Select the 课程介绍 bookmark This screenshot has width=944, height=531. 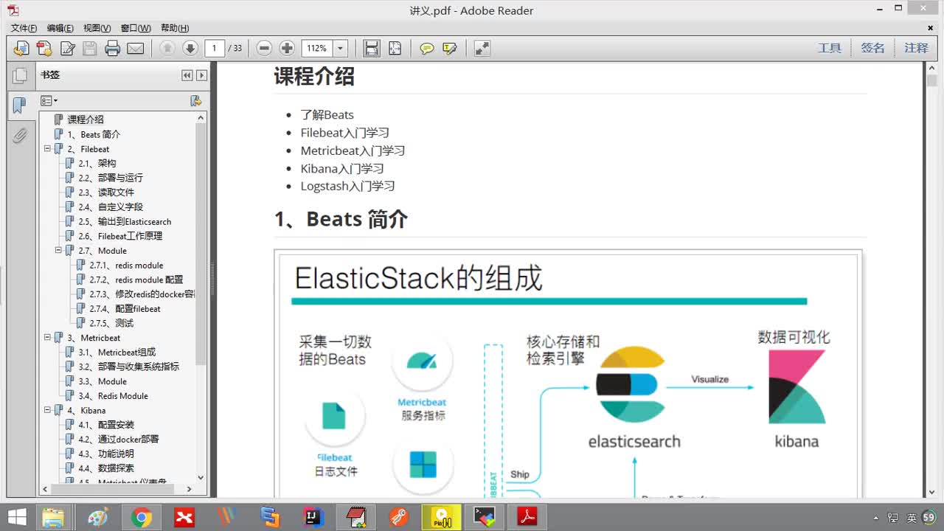[x=86, y=119]
